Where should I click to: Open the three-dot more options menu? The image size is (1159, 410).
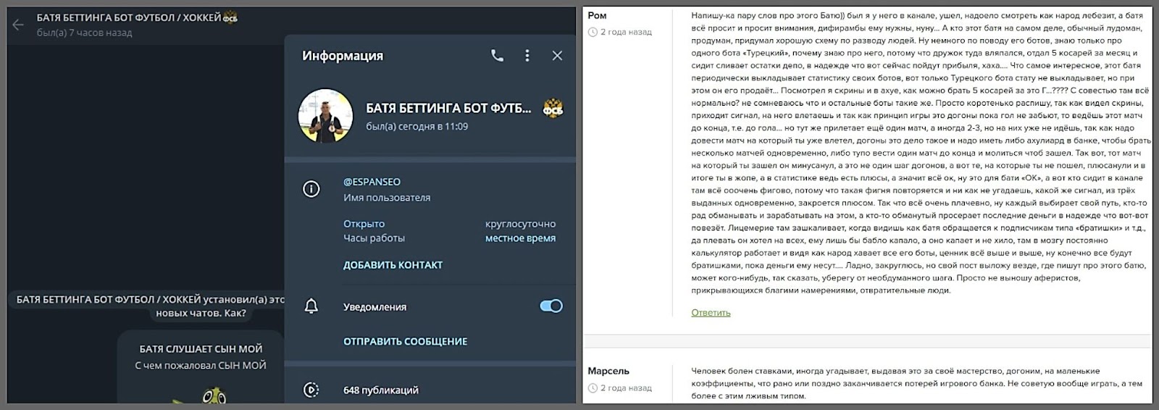tap(527, 55)
